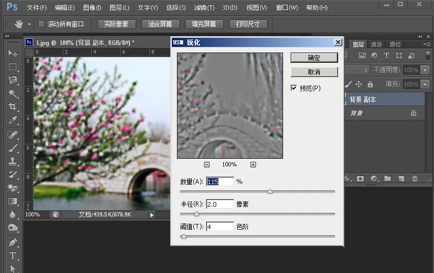This screenshot has height=273, width=434.
Task: Toggle the lock all layer option
Action: point(370,84)
